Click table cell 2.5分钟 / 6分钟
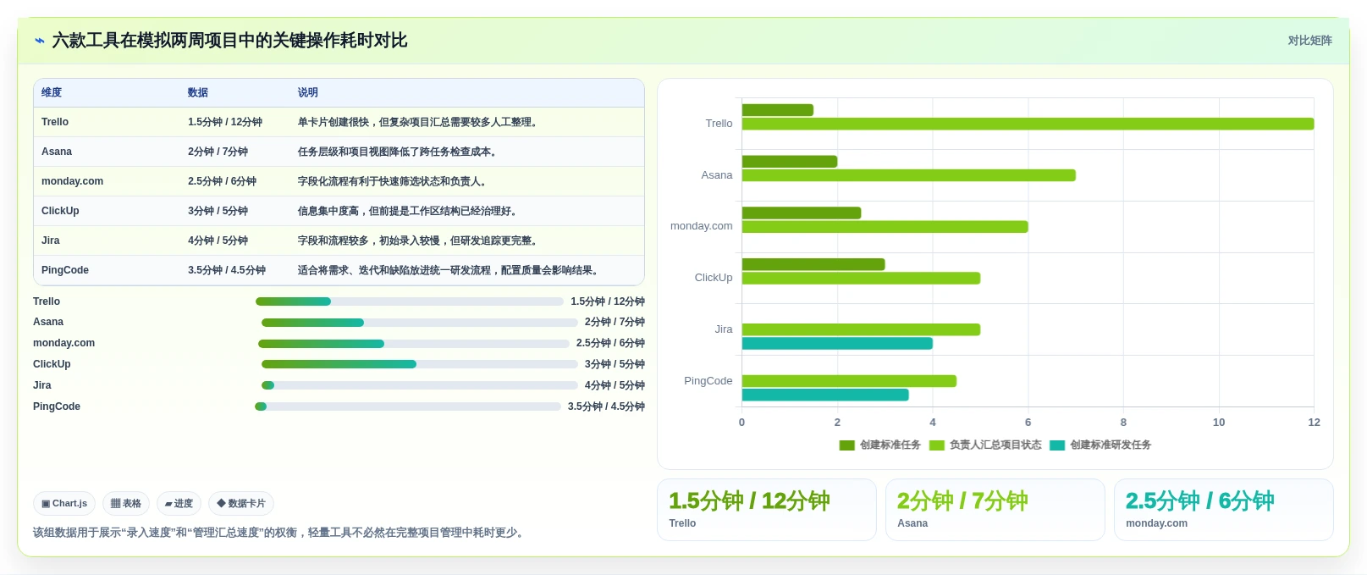This screenshot has width=1367, height=575. coord(222,181)
